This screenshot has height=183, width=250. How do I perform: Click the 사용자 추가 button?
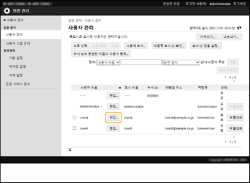pos(136,46)
